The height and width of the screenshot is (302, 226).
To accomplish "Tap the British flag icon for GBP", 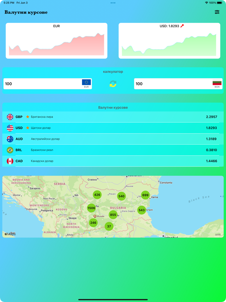I will (10, 117).
